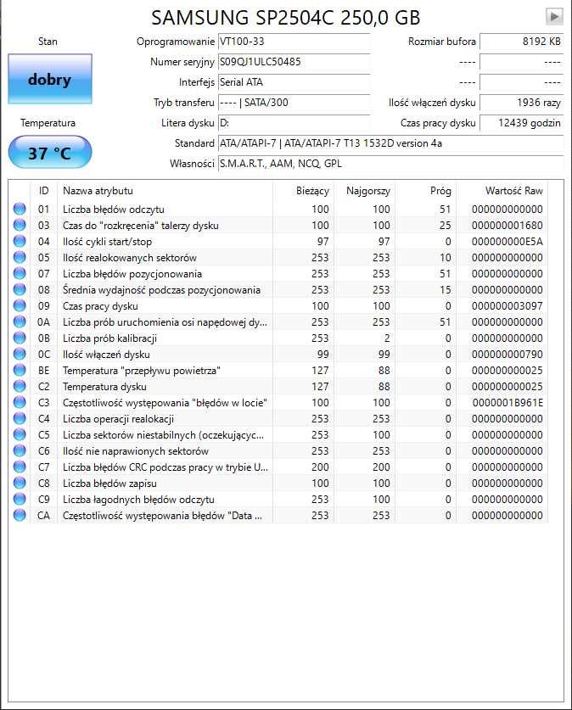Image resolution: width=572 pixels, height=710 pixels.
Task: Select 'Ilość realokowanych sektorów' attribute
Action: pos(130,258)
